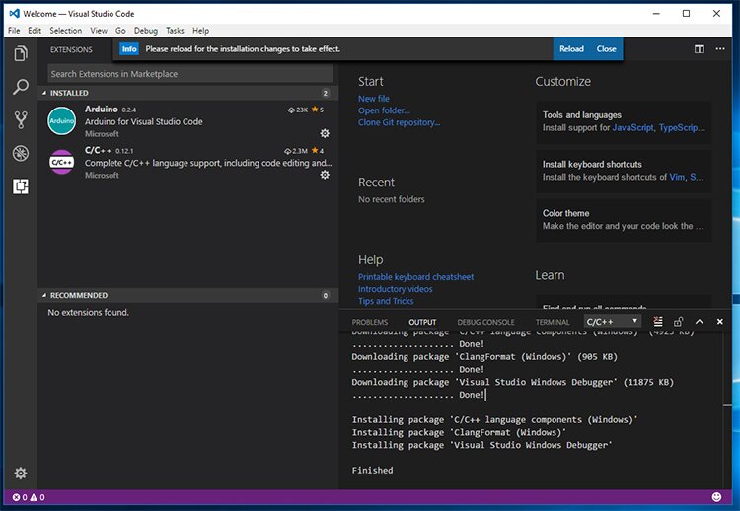This screenshot has width=740, height=511.
Task: Close the output panel
Action: point(719,322)
